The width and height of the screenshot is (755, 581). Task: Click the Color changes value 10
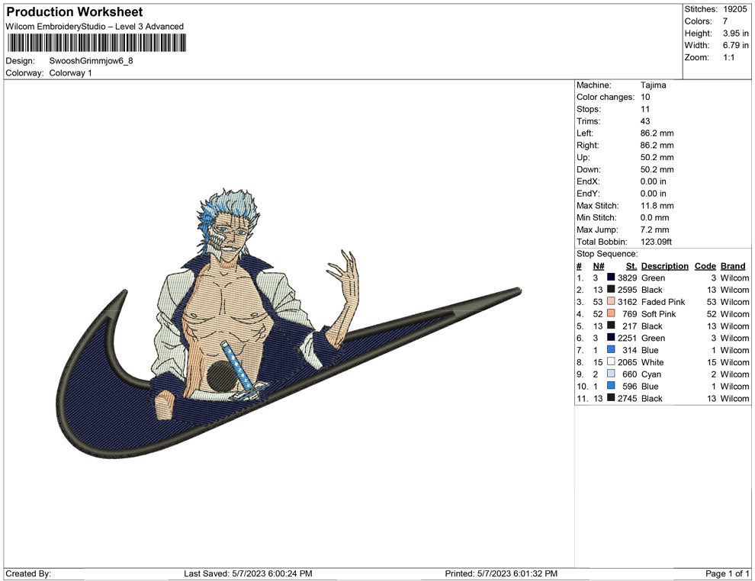click(x=645, y=98)
